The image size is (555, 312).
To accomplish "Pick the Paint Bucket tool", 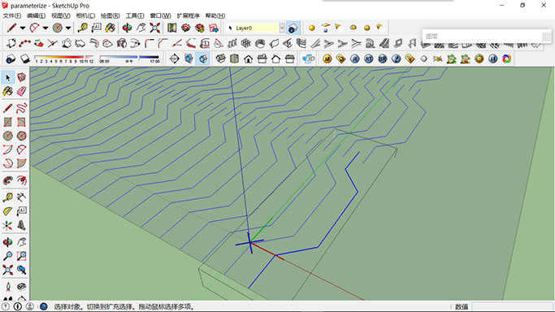I will (x=8, y=91).
